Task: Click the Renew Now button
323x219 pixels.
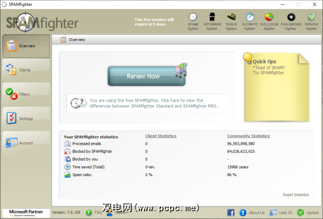Action: (x=147, y=76)
